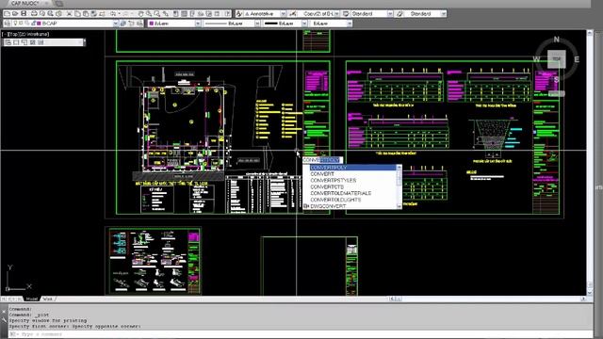Screen dimensions: 603x339
Task: Click the New drawing icon
Action: tap(7, 13)
